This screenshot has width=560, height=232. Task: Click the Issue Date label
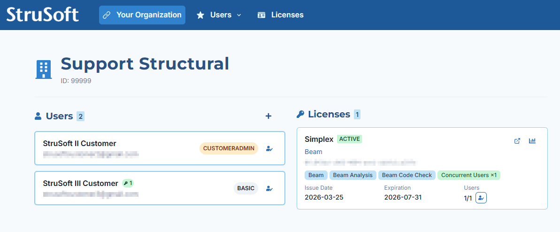pos(319,188)
